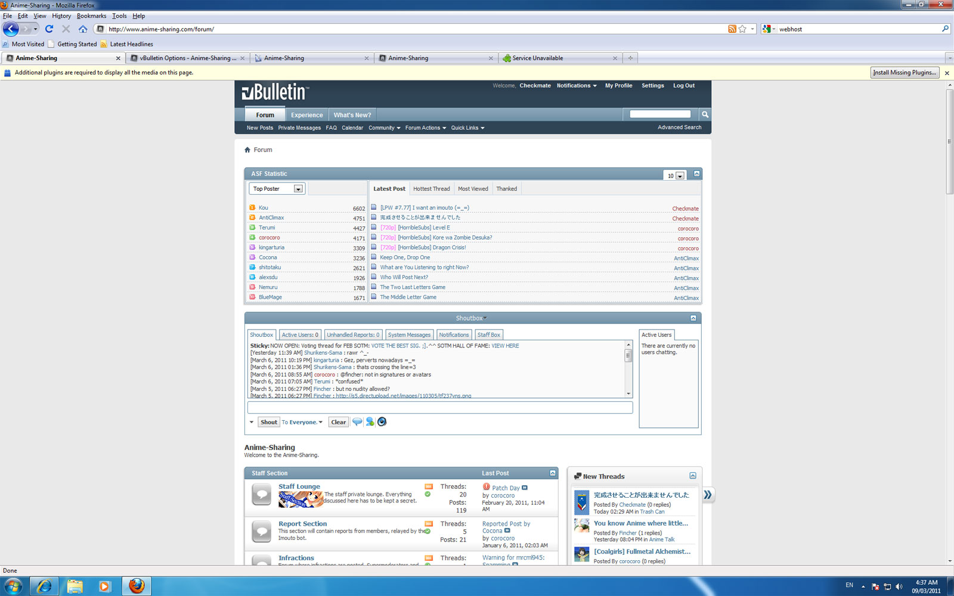Open the Private Messages link
This screenshot has width=954, height=596.
pos(299,128)
